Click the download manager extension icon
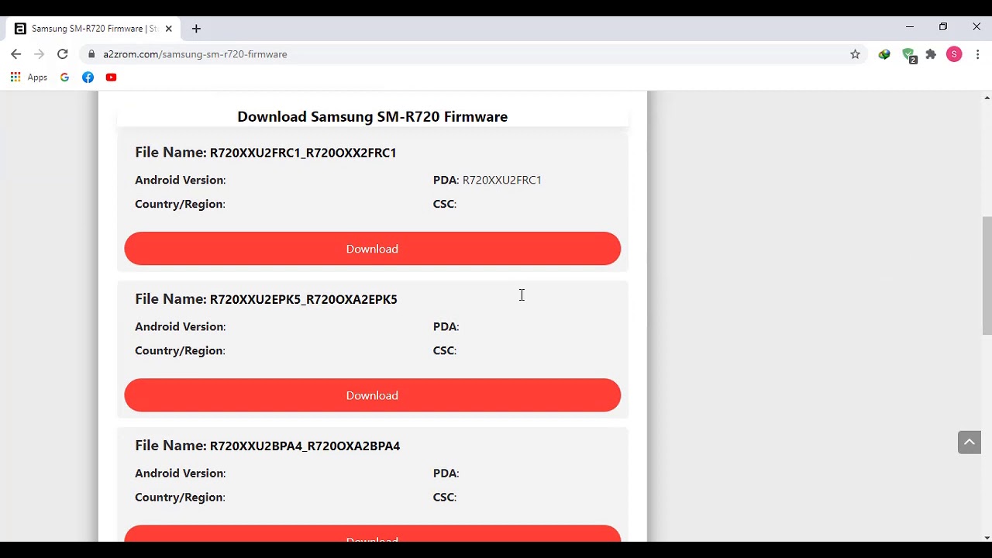The image size is (992, 558). tap(884, 54)
